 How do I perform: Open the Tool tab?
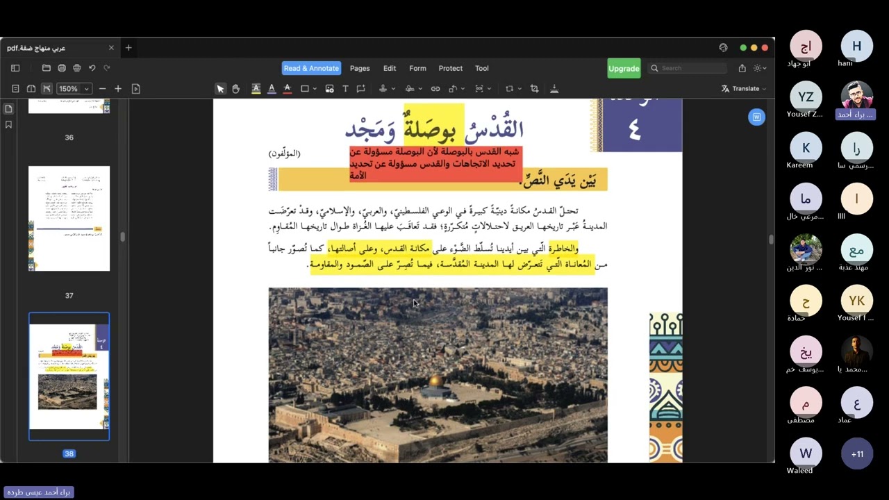pyautogui.click(x=482, y=68)
